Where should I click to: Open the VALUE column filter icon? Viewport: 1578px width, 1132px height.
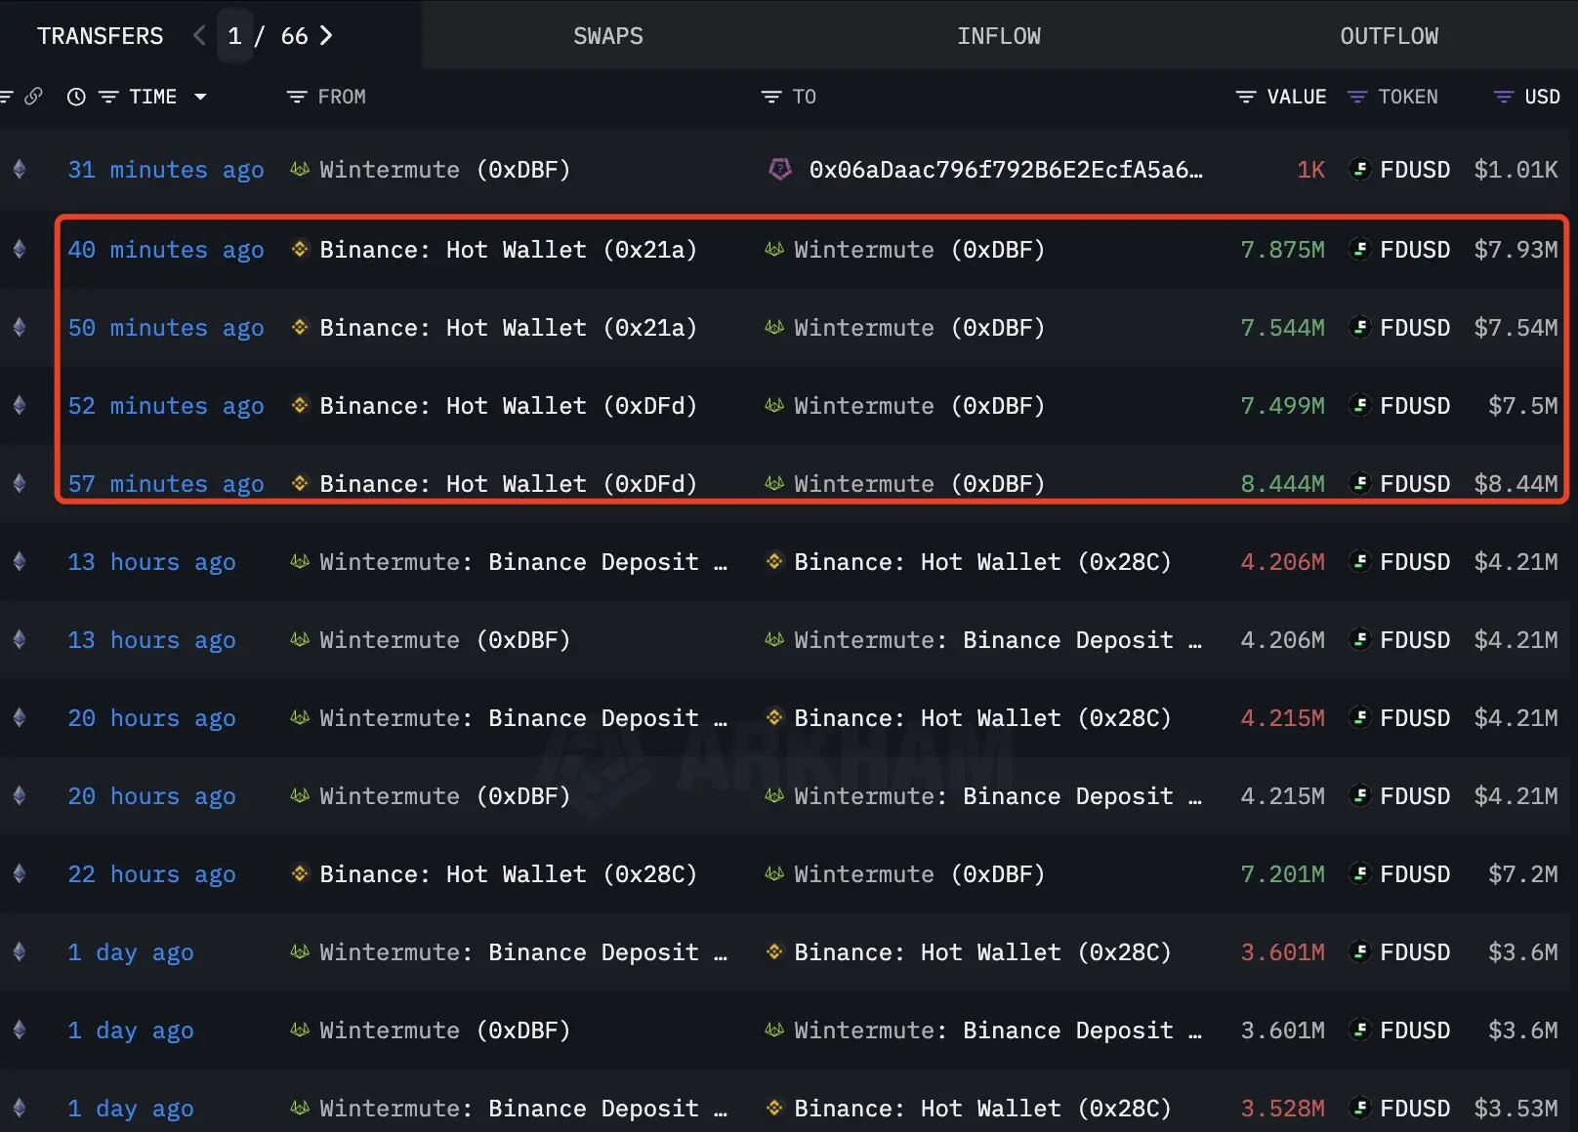[1245, 97]
